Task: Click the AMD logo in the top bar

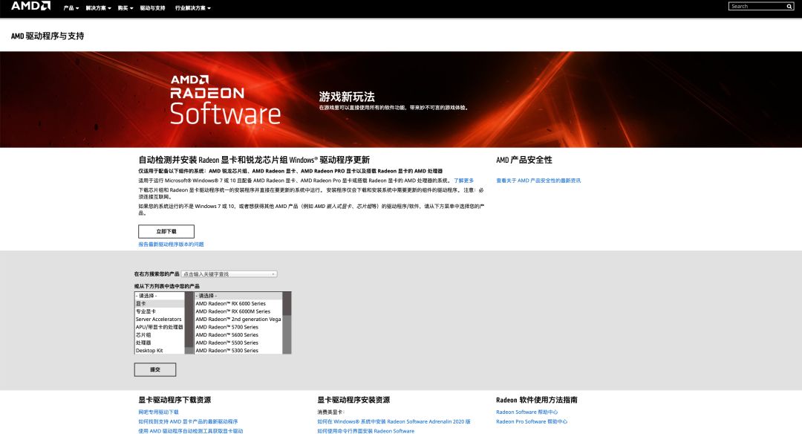Action: pos(30,7)
